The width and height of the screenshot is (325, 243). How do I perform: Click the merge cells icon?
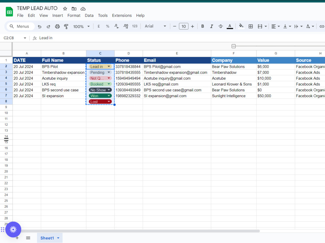coord(260,26)
